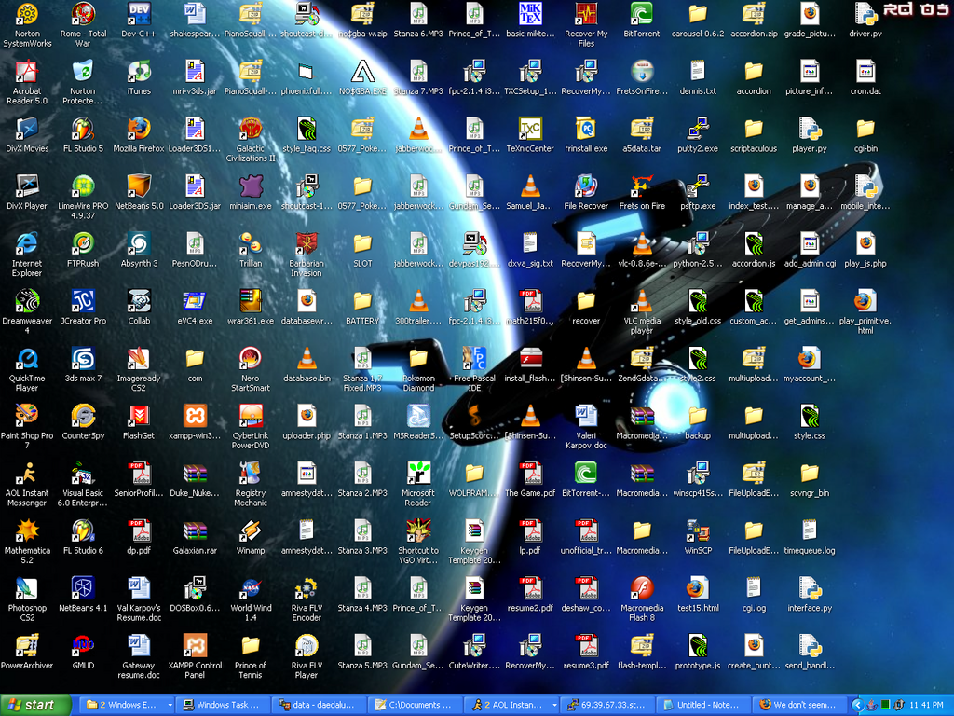This screenshot has height=716, width=954.
Task: Select the Stanza 6.MP3 file
Action: point(418,21)
